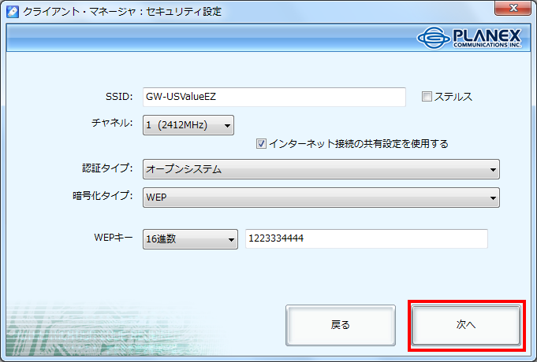Click the 認証タイプ: label
This screenshot has height=362, width=537.
click(107, 168)
